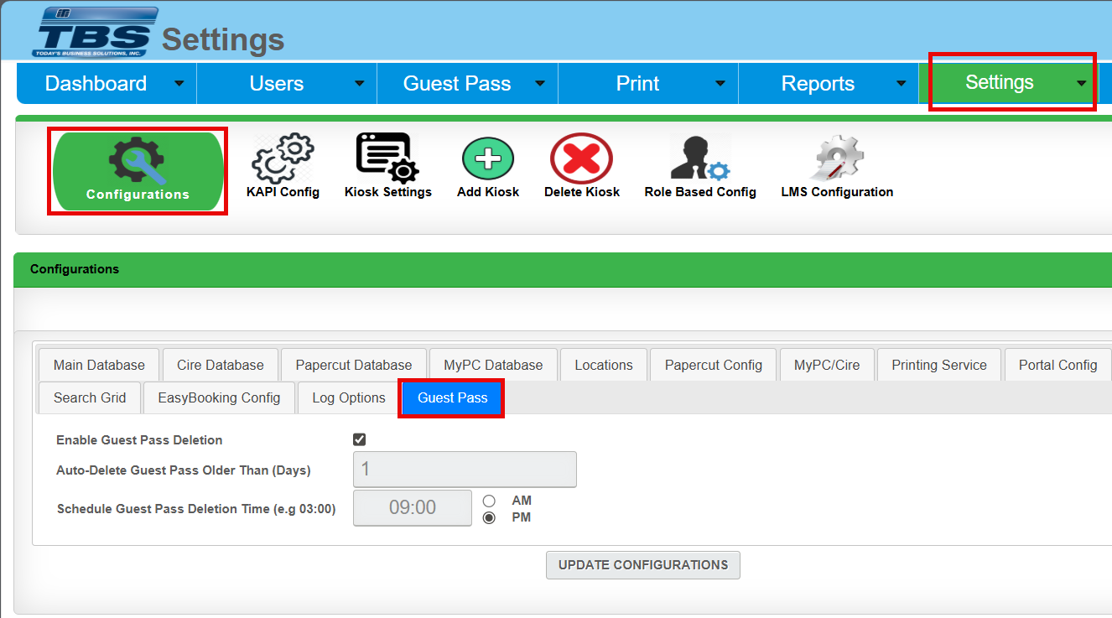The height and width of the screenshot is (618, 1112).
Task: Click the Schedule Guest Pass Deletion Time label
Action: pos(196,508)
